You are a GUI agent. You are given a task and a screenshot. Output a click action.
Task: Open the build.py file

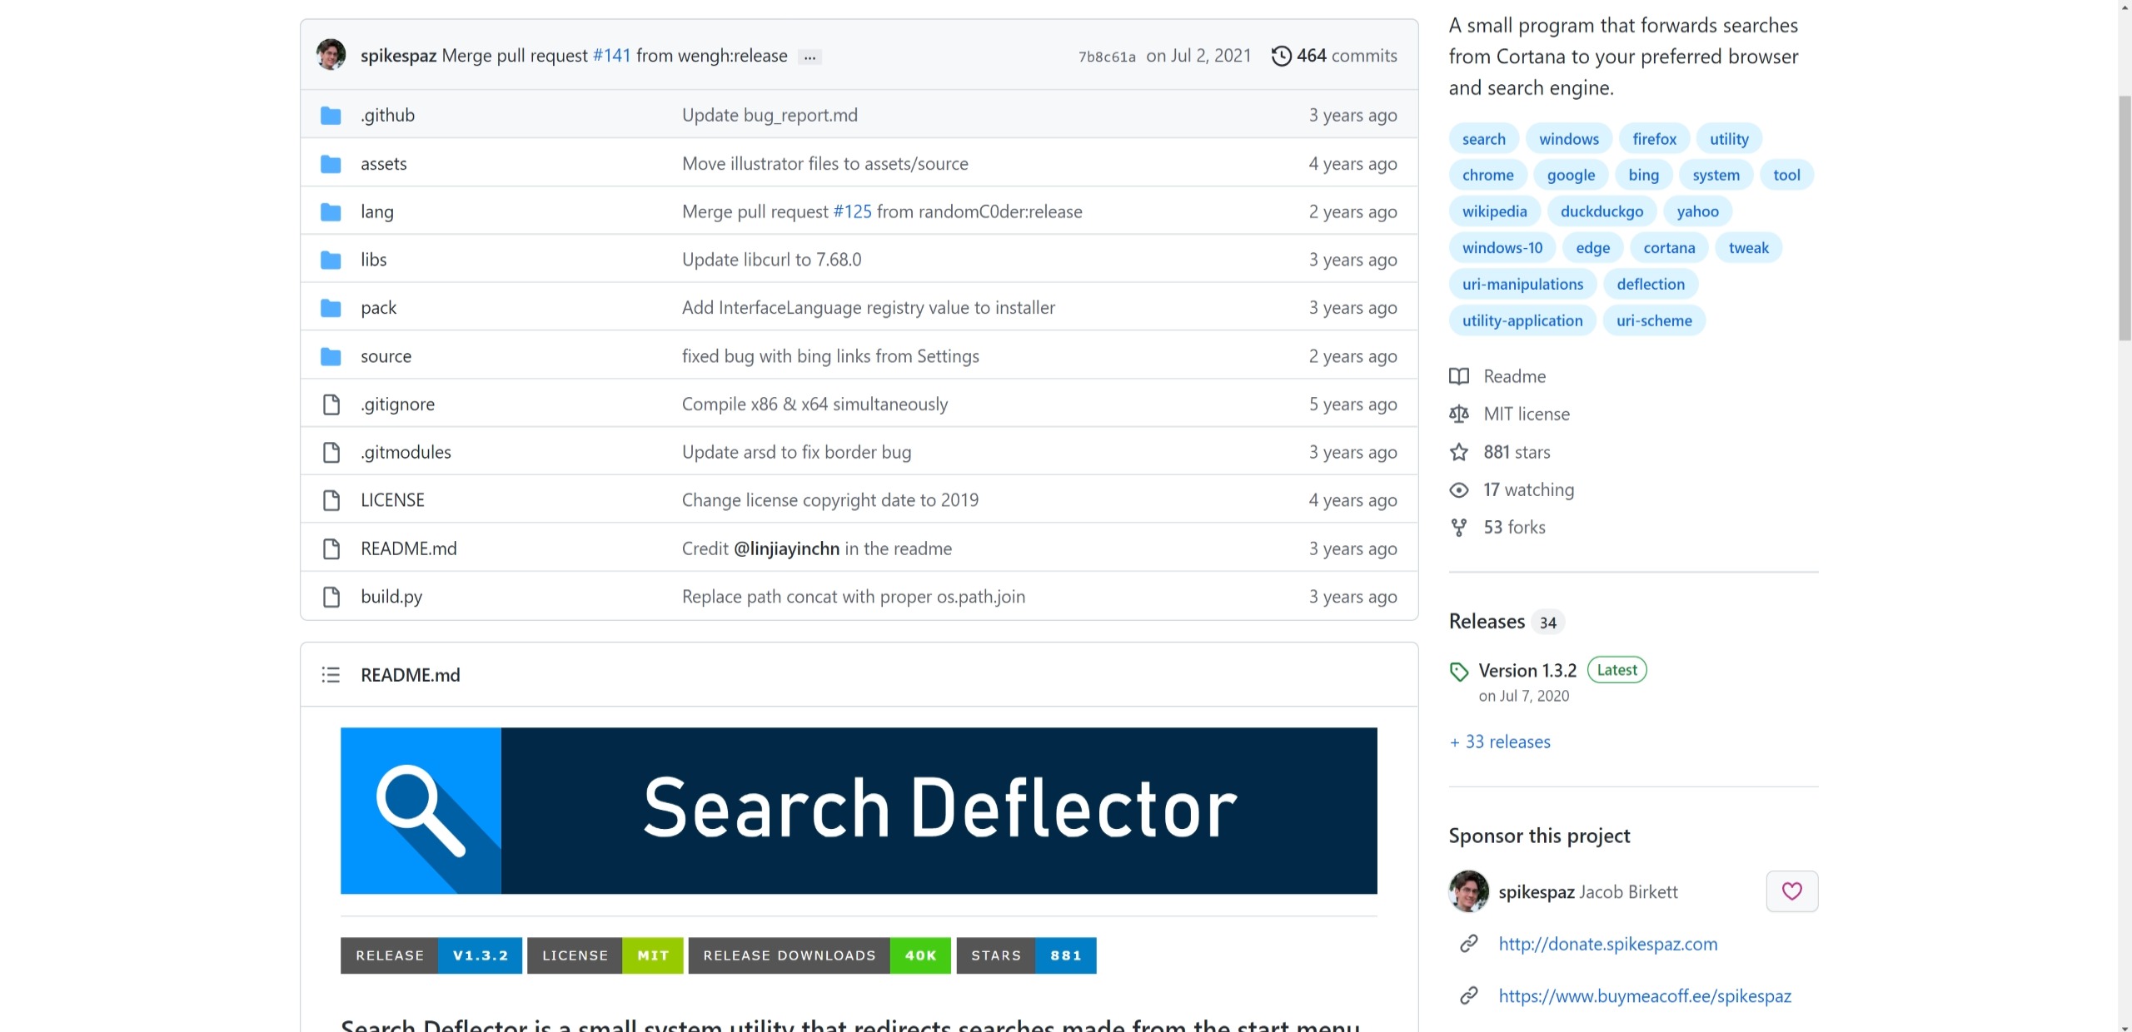click(x=391, y=597)
